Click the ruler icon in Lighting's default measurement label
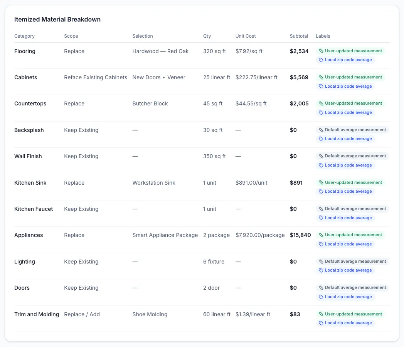Screen dimensions: 404x347 (321, 262)
